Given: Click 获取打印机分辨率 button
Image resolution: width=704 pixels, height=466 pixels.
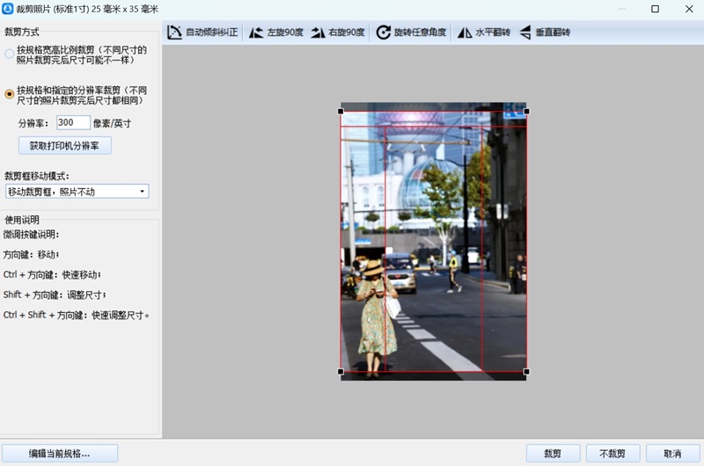Looking at the screenshot, I should 65,145.
